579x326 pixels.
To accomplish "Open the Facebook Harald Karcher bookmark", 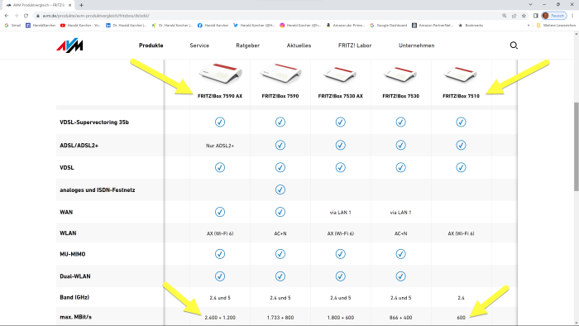I will tap(213, 26).
